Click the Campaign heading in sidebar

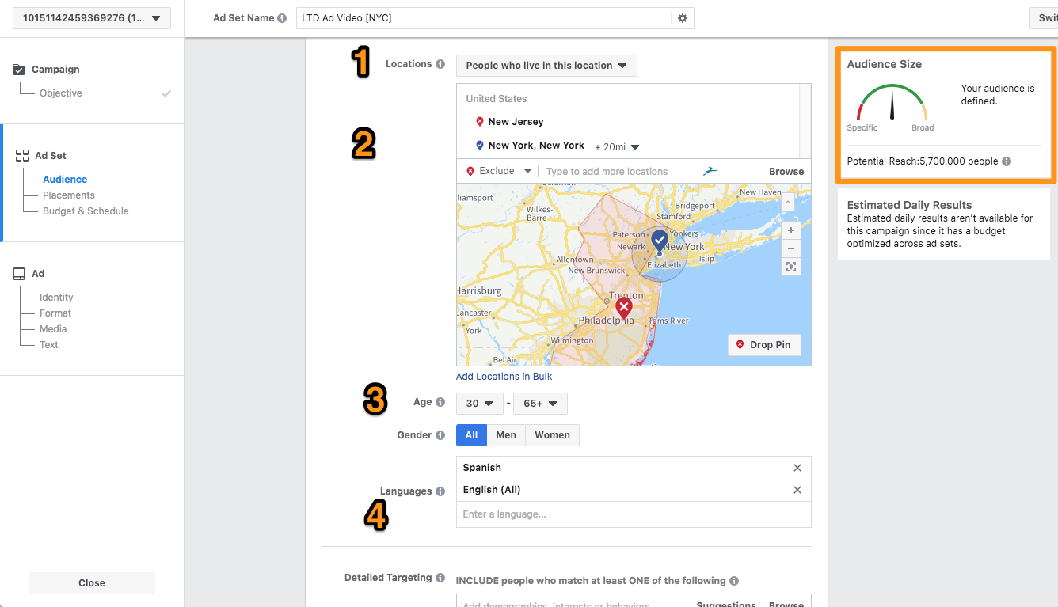coord(55,70)
